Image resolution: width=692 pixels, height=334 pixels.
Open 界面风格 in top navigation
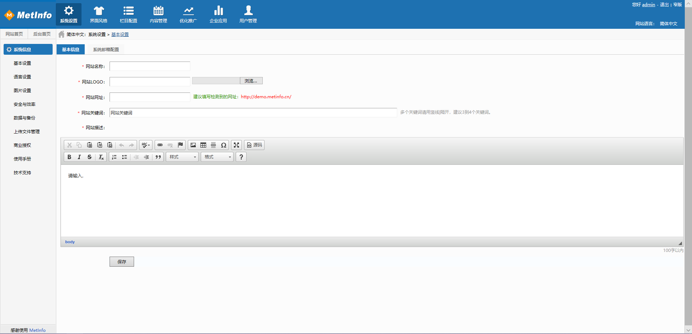click(x=99, y=14)
